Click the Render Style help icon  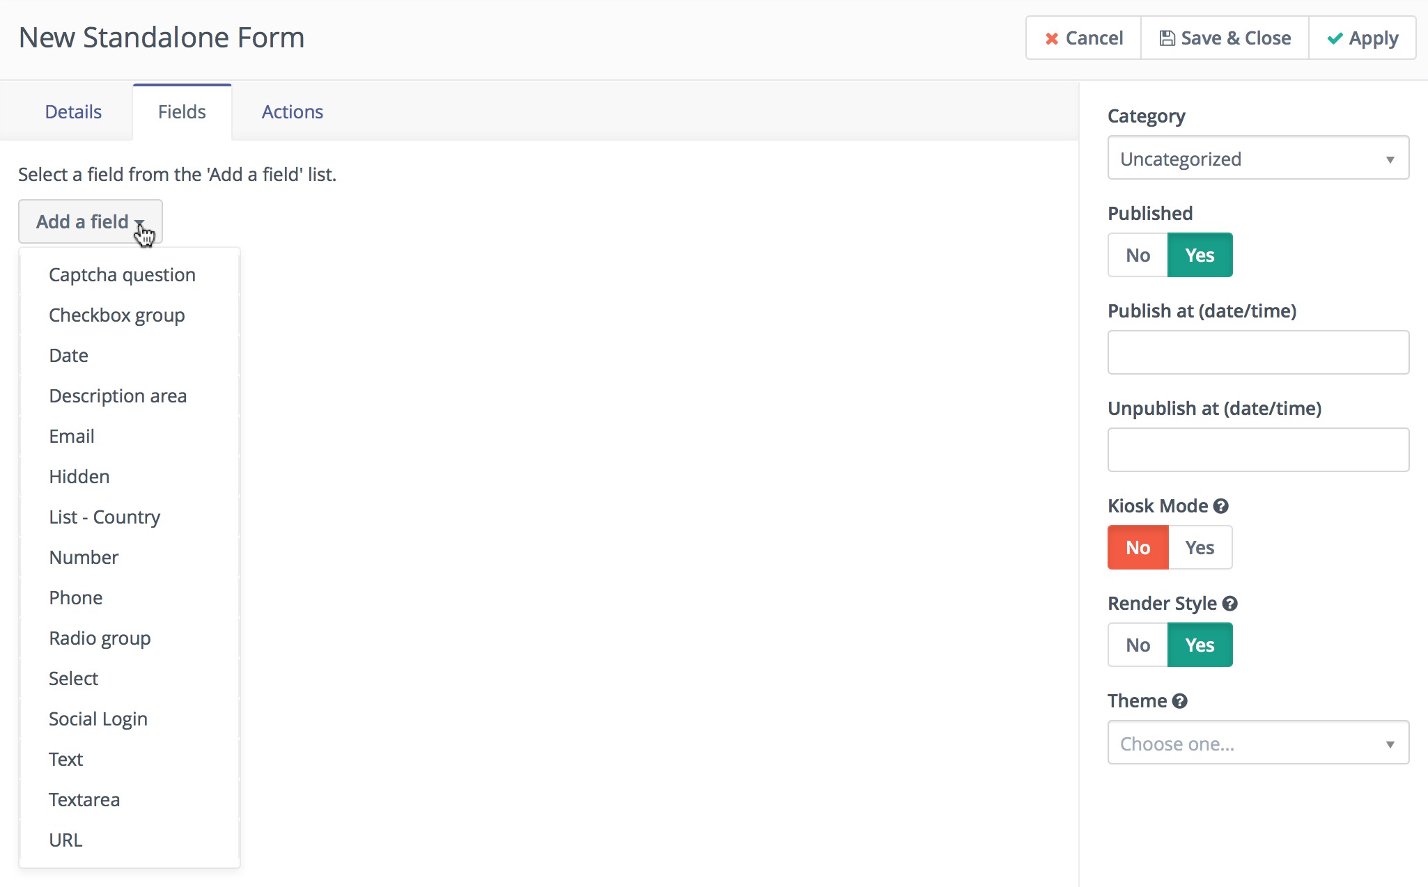click(x=1229, y=604)
